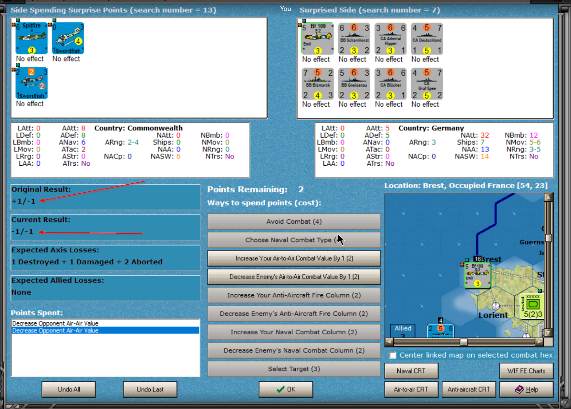The width and height of the screenshot is (571, 409).
Task: Select highlighted Decrease Opponent Air-Air Value entry
Action: click(x=105, y=330)
